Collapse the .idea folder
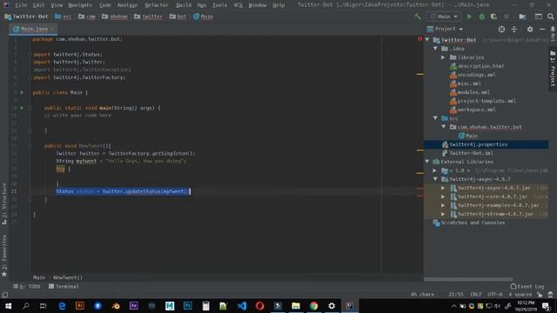This screenshot has width=557, height=313. point(435,49)
